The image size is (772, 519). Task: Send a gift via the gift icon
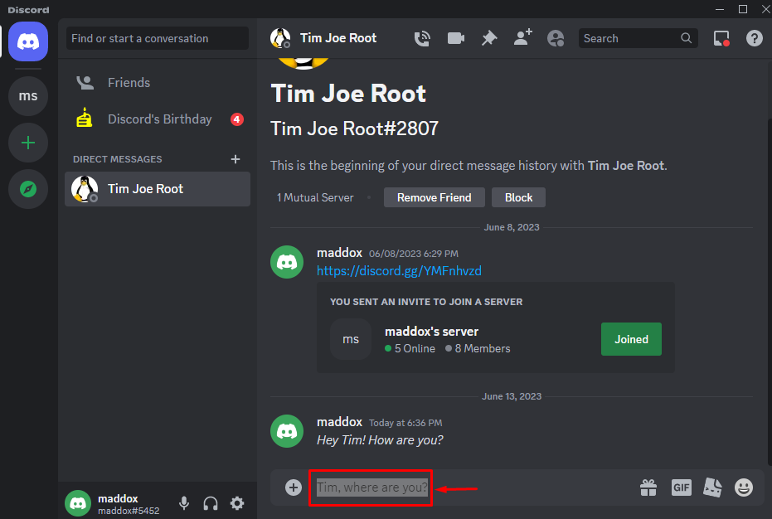[x=648, y=487]
